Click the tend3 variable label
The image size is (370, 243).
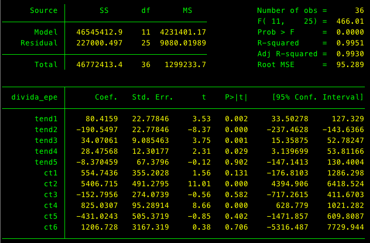pyautogui.click(x=46, y=140)
